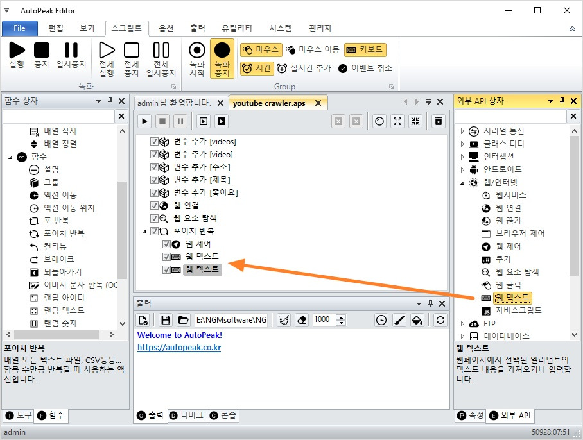The width and height of the screenshot is (583, 440).
Task: Stop recording with 녹화 중지 icon
Action: (222, 50)
